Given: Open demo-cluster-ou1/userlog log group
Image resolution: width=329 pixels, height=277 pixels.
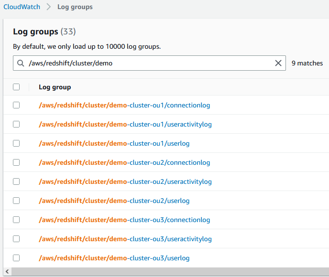Looking at the screenshot, I should 114,144.
